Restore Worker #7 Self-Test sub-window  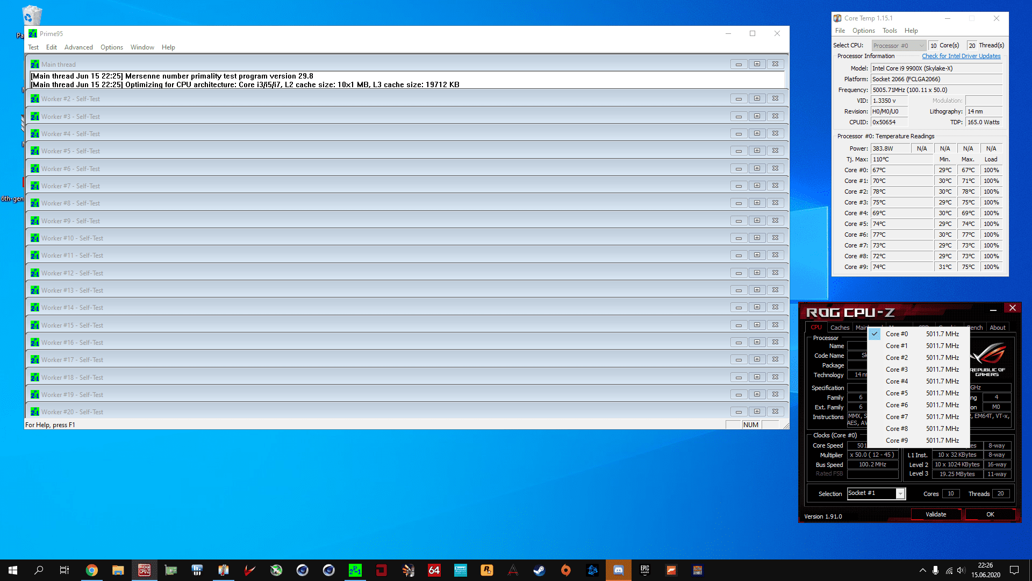tap(757, 186)
